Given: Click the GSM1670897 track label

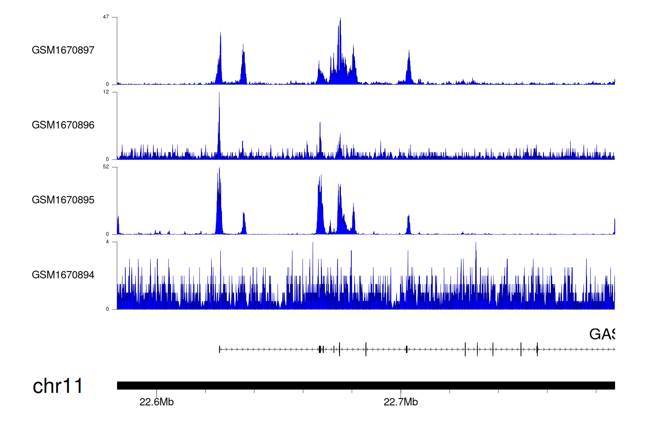Looking at the screenshot, I should pyautogui.click(x=63, y=50).
